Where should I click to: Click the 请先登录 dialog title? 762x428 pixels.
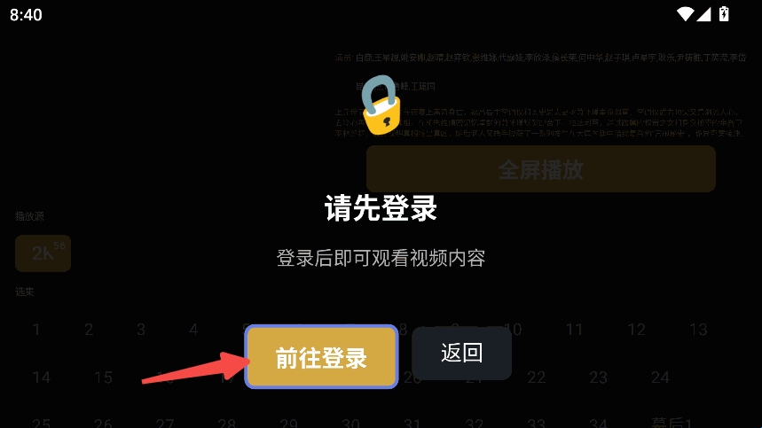point(381,208)
